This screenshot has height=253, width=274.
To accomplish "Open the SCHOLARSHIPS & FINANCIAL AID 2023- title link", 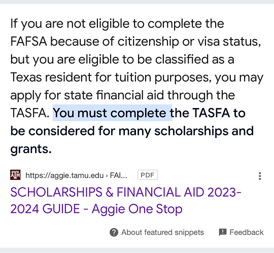I will coord(126,192).
